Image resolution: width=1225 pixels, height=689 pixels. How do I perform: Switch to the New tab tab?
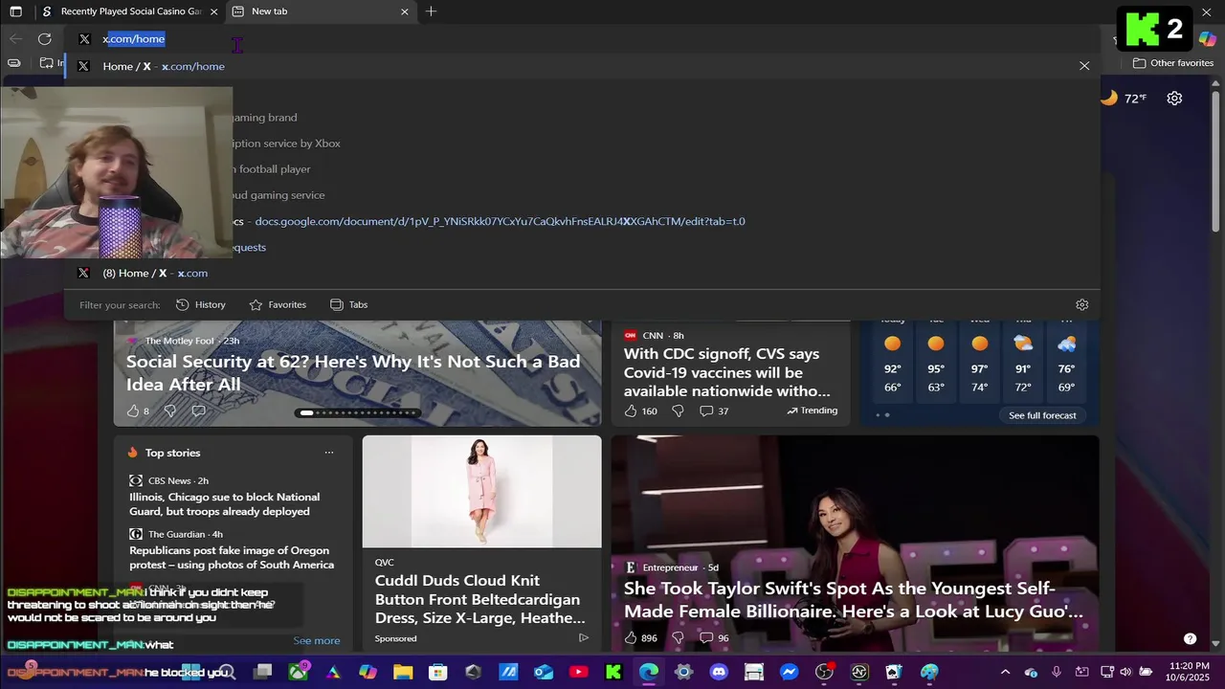322,11
